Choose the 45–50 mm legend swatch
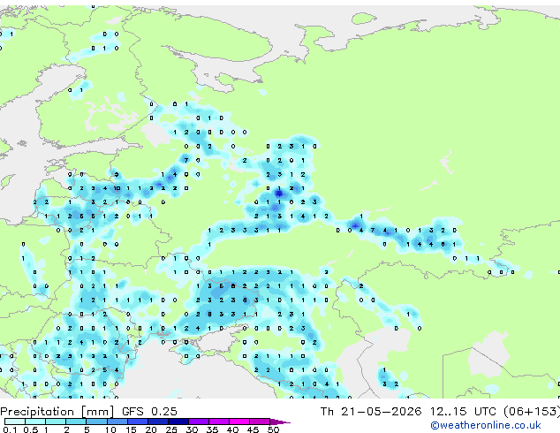This screenshot has height=433, width=560. coord(260,422)
